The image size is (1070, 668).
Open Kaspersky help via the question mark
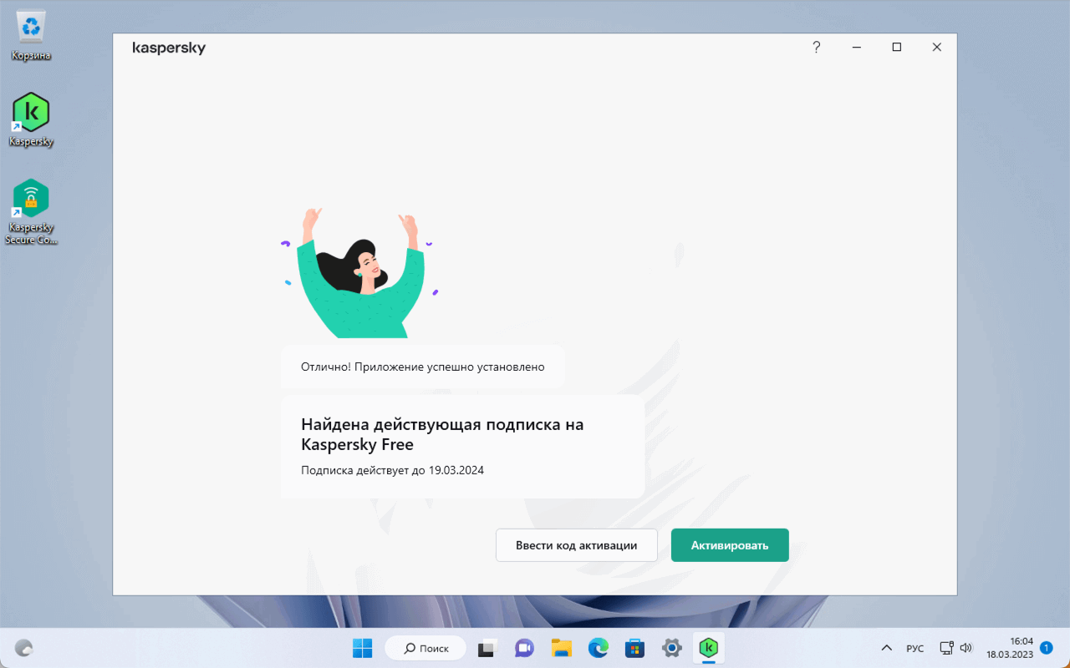click(x=817, y=48)
